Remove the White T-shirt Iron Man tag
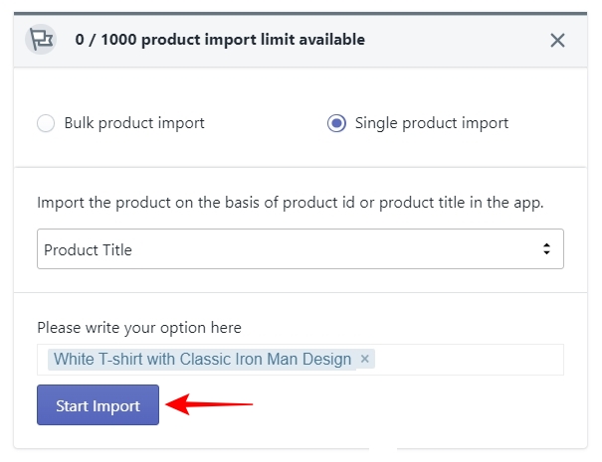Viewport: 602px width, 462px height. [x=365, y=359]
